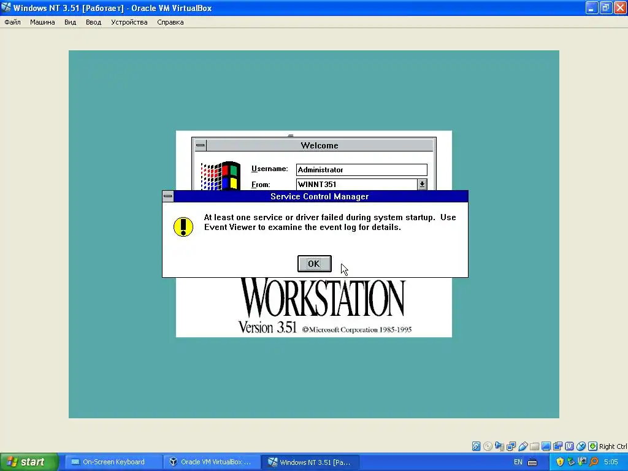Expand the From dropdown arrow
628x471 pixels.
[422, 184]
